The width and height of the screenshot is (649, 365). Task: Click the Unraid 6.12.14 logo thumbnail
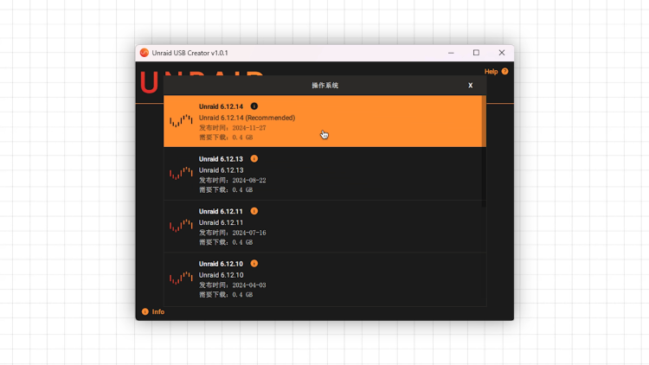point(181,121)
